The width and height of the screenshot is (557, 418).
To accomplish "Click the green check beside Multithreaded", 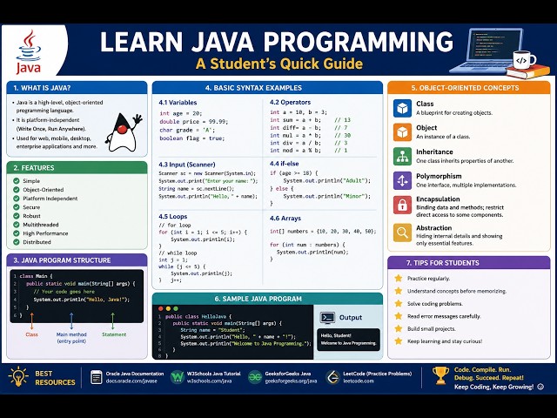I will tap(17, 225).
